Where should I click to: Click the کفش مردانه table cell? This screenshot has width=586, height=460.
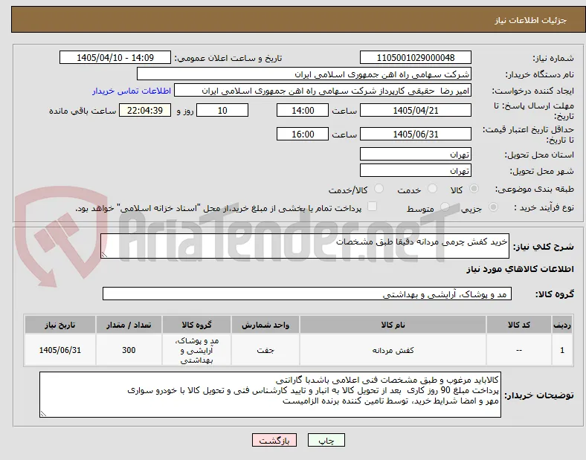[393, 350]
